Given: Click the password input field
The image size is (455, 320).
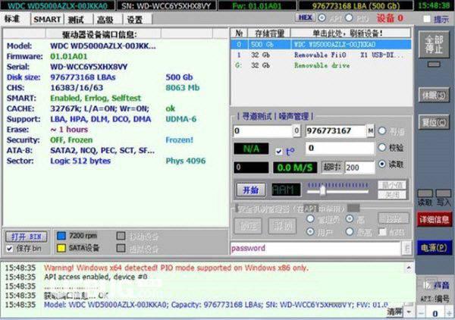Looking at the screenshot, I should [x=315, y=248].
